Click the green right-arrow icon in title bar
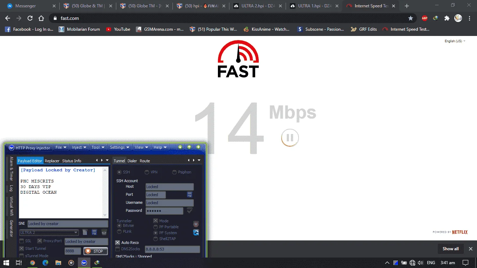Screen dimensions: 477x268 coord(198,147)
